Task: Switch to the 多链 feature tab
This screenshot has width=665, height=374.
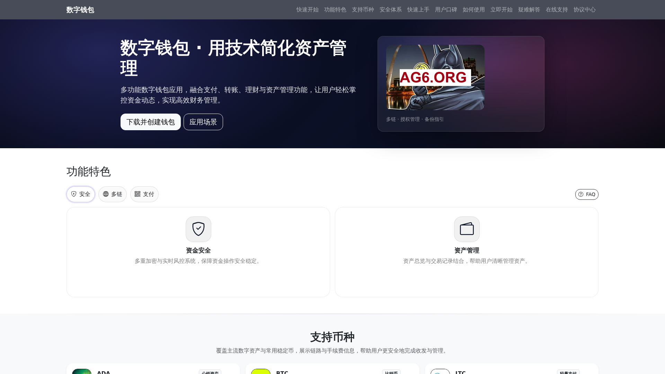Action: click(113, 194)
